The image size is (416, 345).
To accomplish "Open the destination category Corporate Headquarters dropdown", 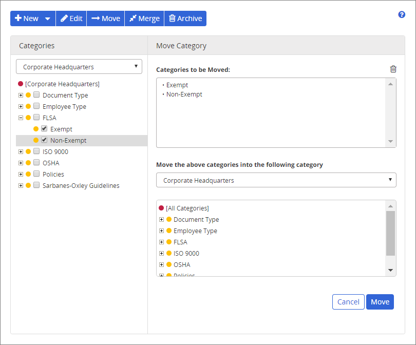I will click(276, 180).
